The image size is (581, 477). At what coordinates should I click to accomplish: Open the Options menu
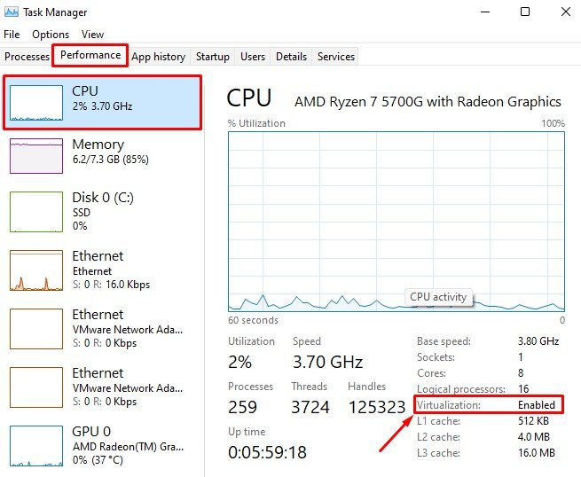[x=51, y=35]
